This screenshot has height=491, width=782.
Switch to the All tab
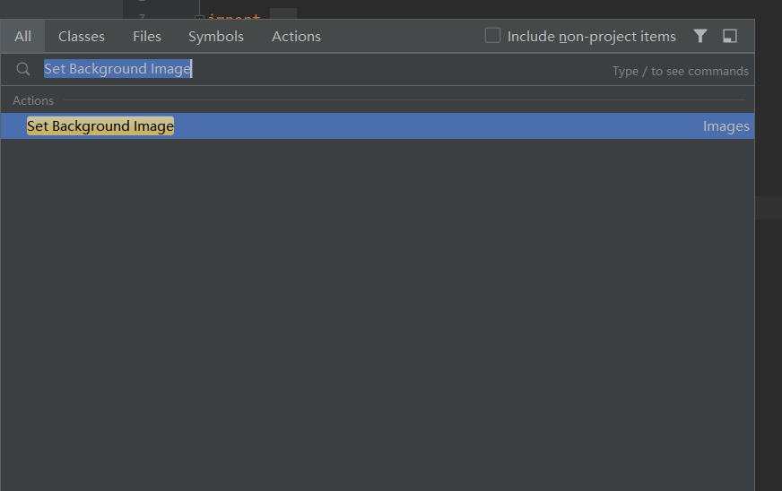(x=22, y=37)
